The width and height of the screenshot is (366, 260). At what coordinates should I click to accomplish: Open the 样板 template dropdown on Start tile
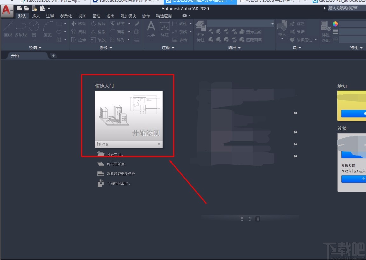click(x=159, y=144)
